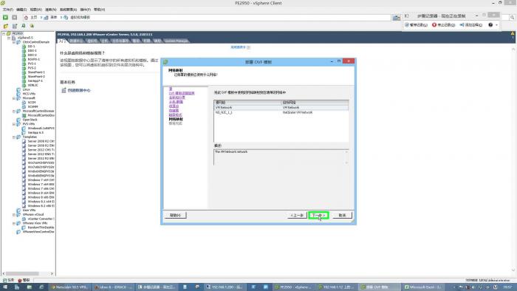Collapse the Templates folder
Image resolution: width=517 pixels, height=291 pixels.
coord(14,137)
